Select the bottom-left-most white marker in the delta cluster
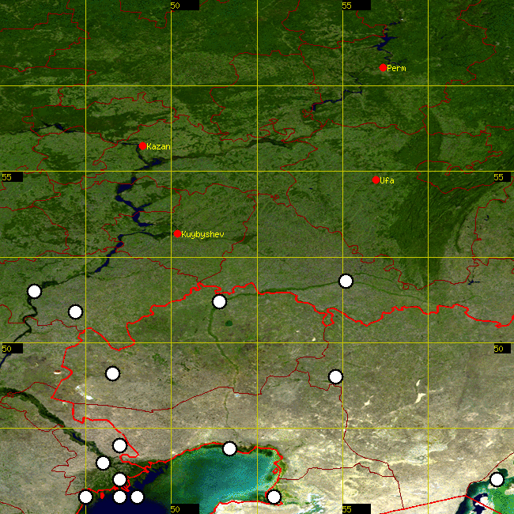This screenshot has height=514, width=514. 86,497
